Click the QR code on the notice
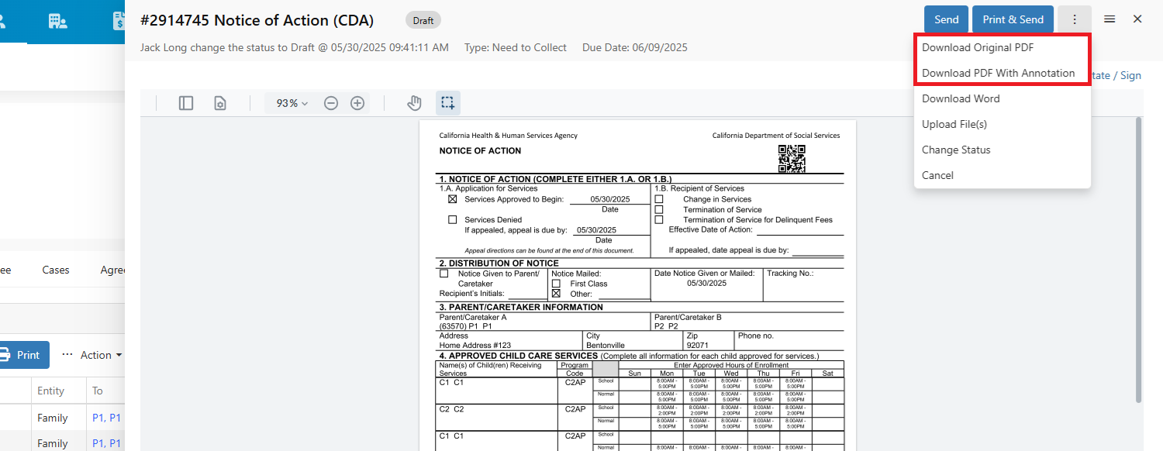The height and width of the screenshot is (451, 1163). pos(792,158)
